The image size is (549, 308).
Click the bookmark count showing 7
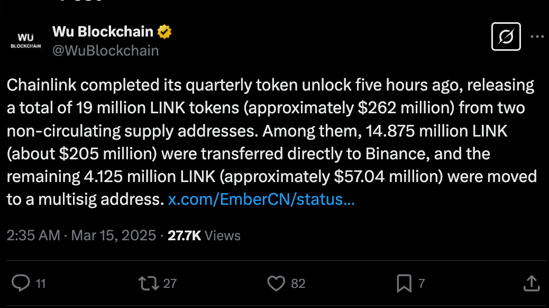422,284
